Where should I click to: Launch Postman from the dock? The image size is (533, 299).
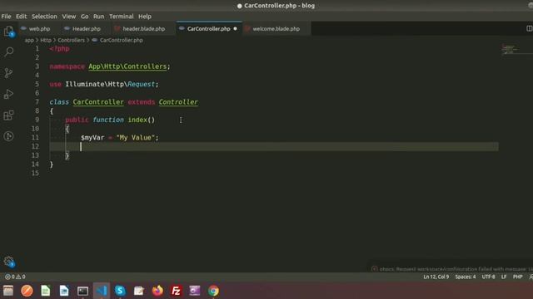(x=27, y=291)
